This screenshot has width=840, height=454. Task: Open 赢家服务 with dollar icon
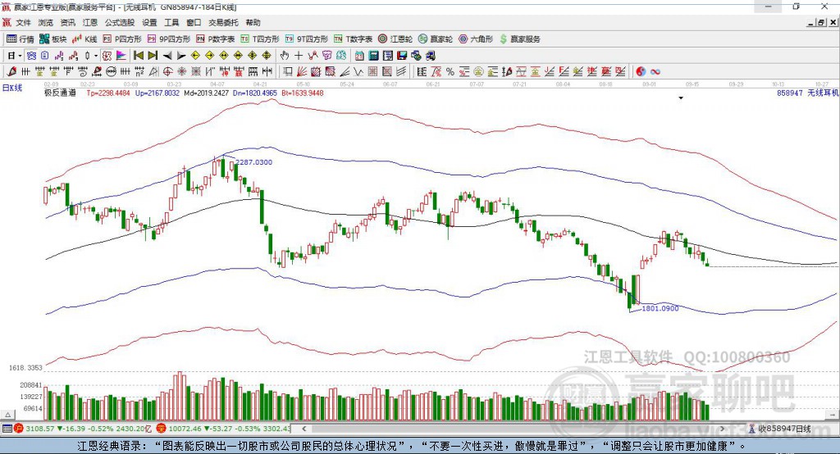519,39
